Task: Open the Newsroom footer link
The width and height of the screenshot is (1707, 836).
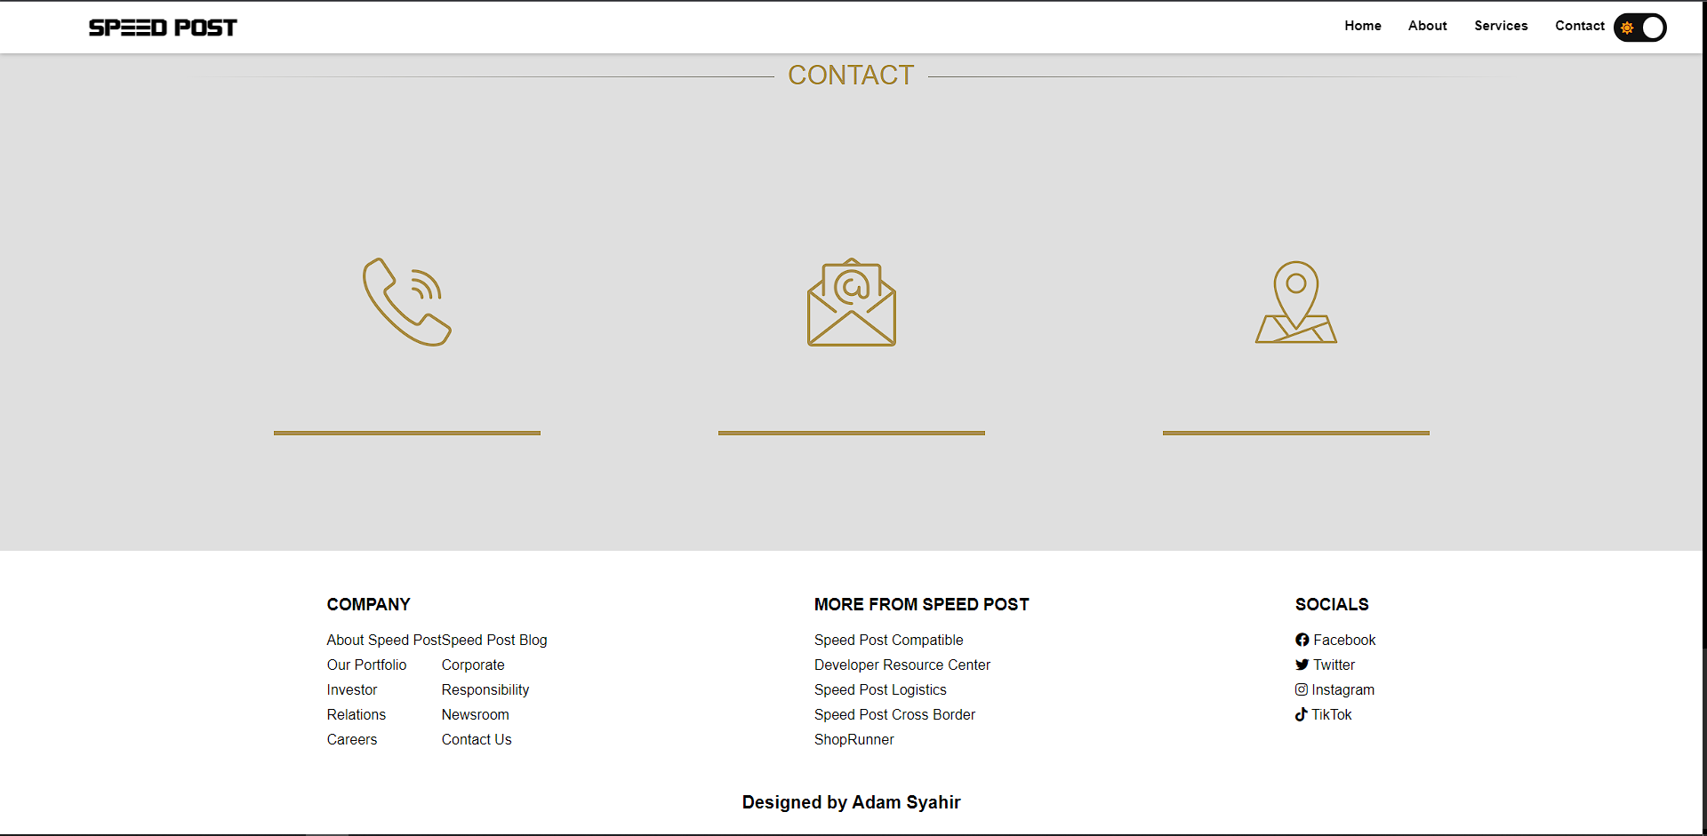Action: [x=475, y=714]
